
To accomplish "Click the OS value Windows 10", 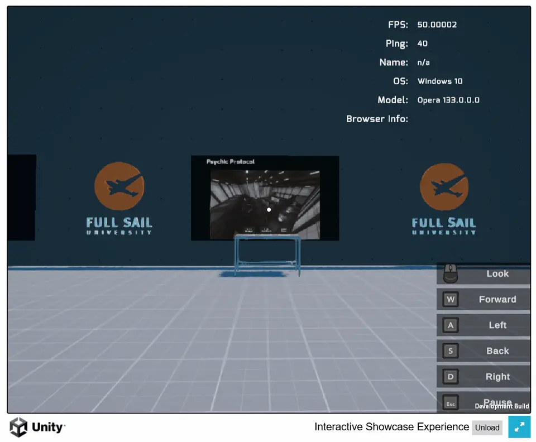I will pyautogui.click(x=440, y=81).
